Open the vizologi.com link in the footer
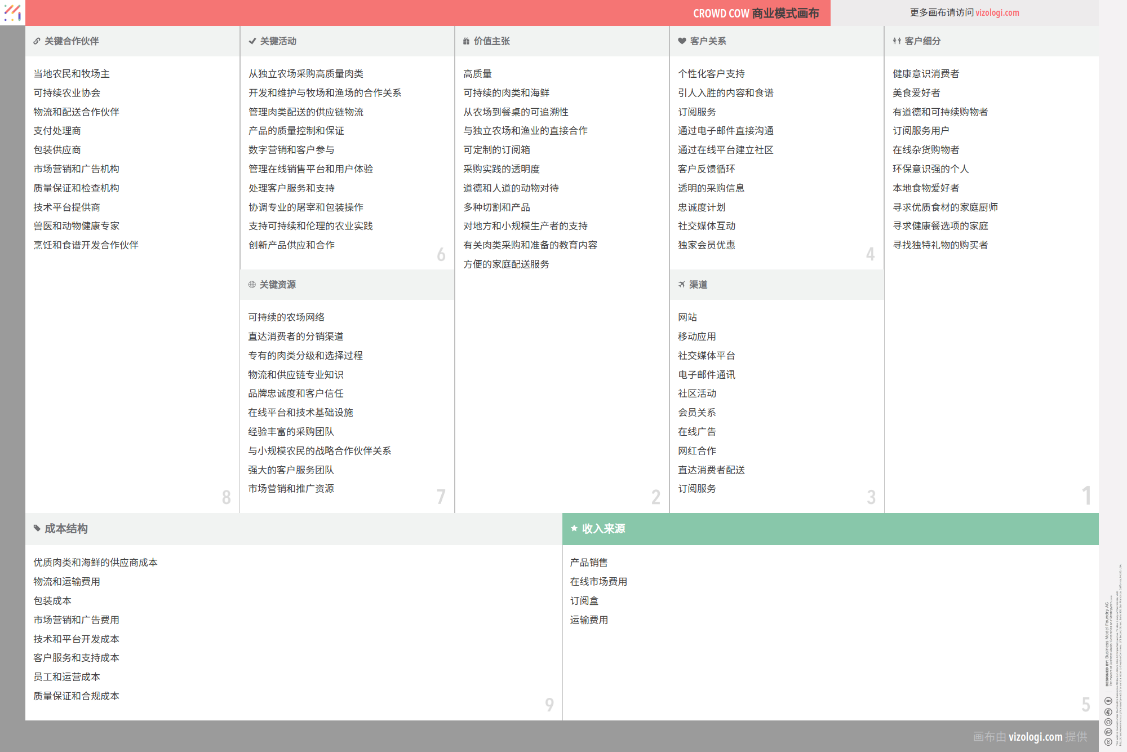The height and width of the screenshot is (752, 1127). pyautogui.click(x=1035, y=737)
